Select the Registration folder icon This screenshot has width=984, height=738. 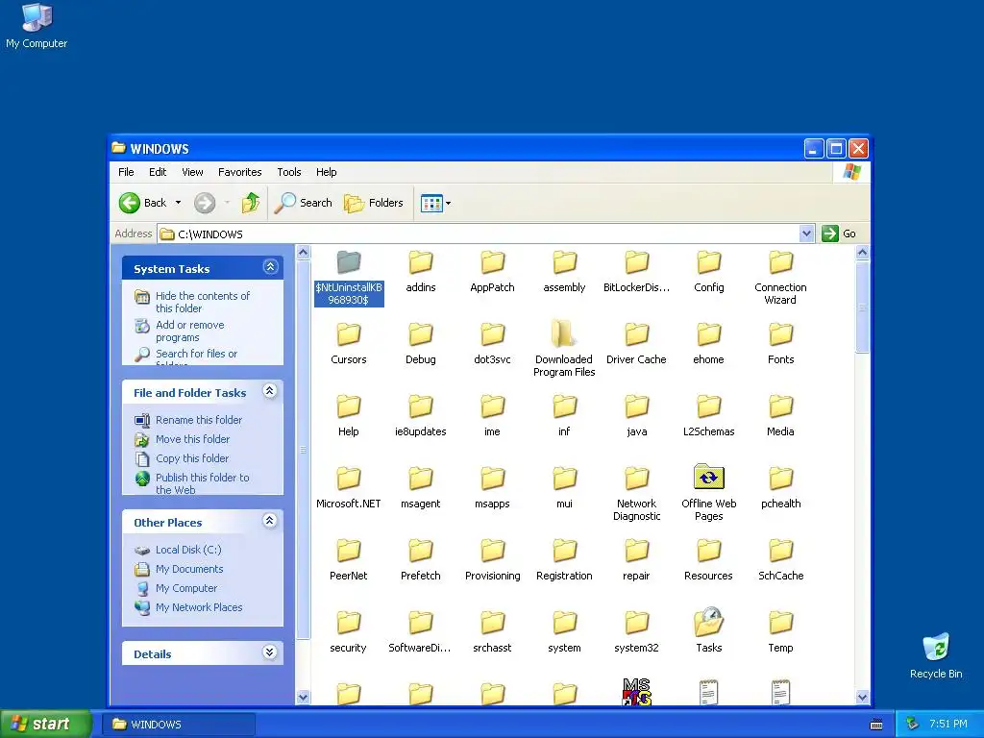click(x=564, y=551)
